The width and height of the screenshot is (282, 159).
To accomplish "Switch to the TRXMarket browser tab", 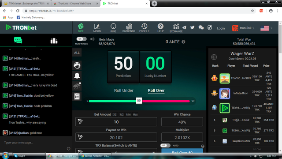I will point(26,4).
